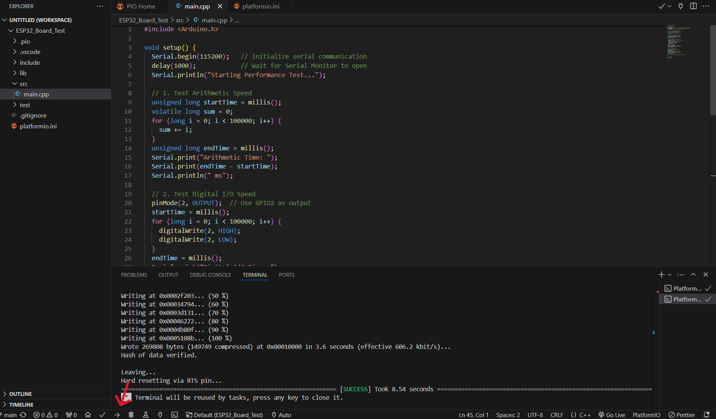Viewport: 716px width, 419px height.
Task: Click Go Live server button
Action: click(x=612, y=415)
